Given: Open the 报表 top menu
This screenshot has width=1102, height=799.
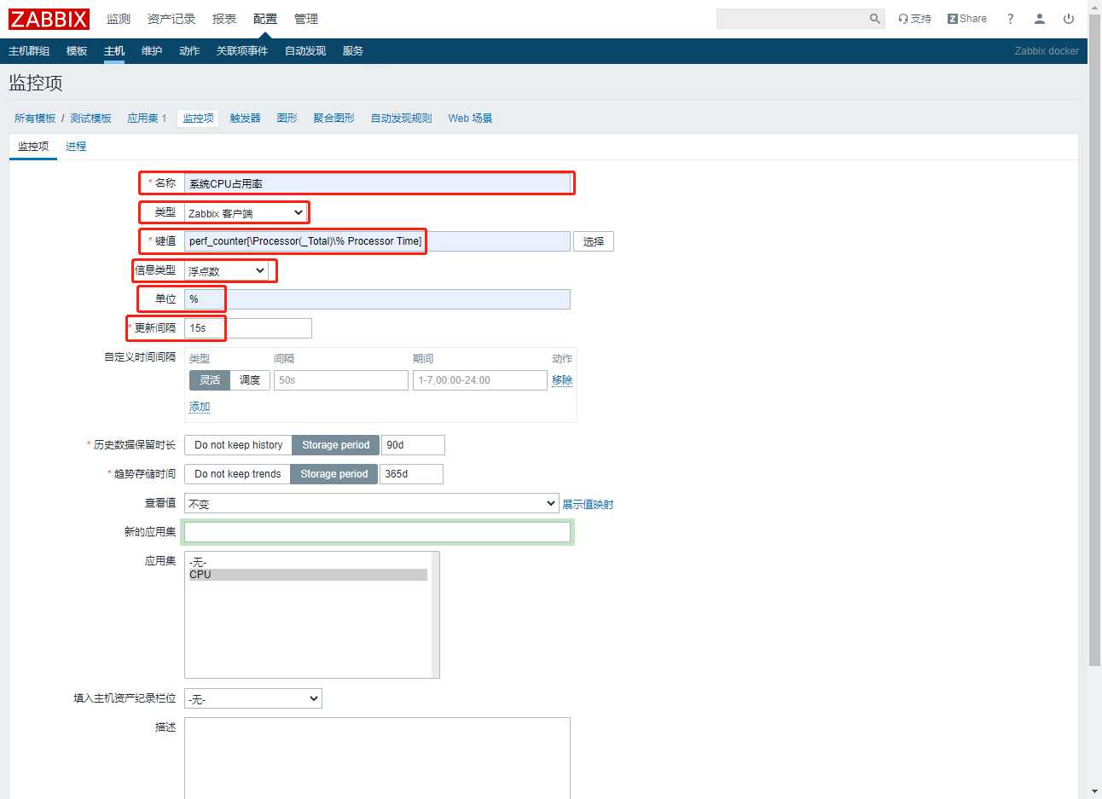Looking at the screenshot, I should coord(224,19).
